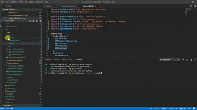The width and height of the screenshot is (197, 110).
Task: Split the terminal pane
Action: coord(187,60)
